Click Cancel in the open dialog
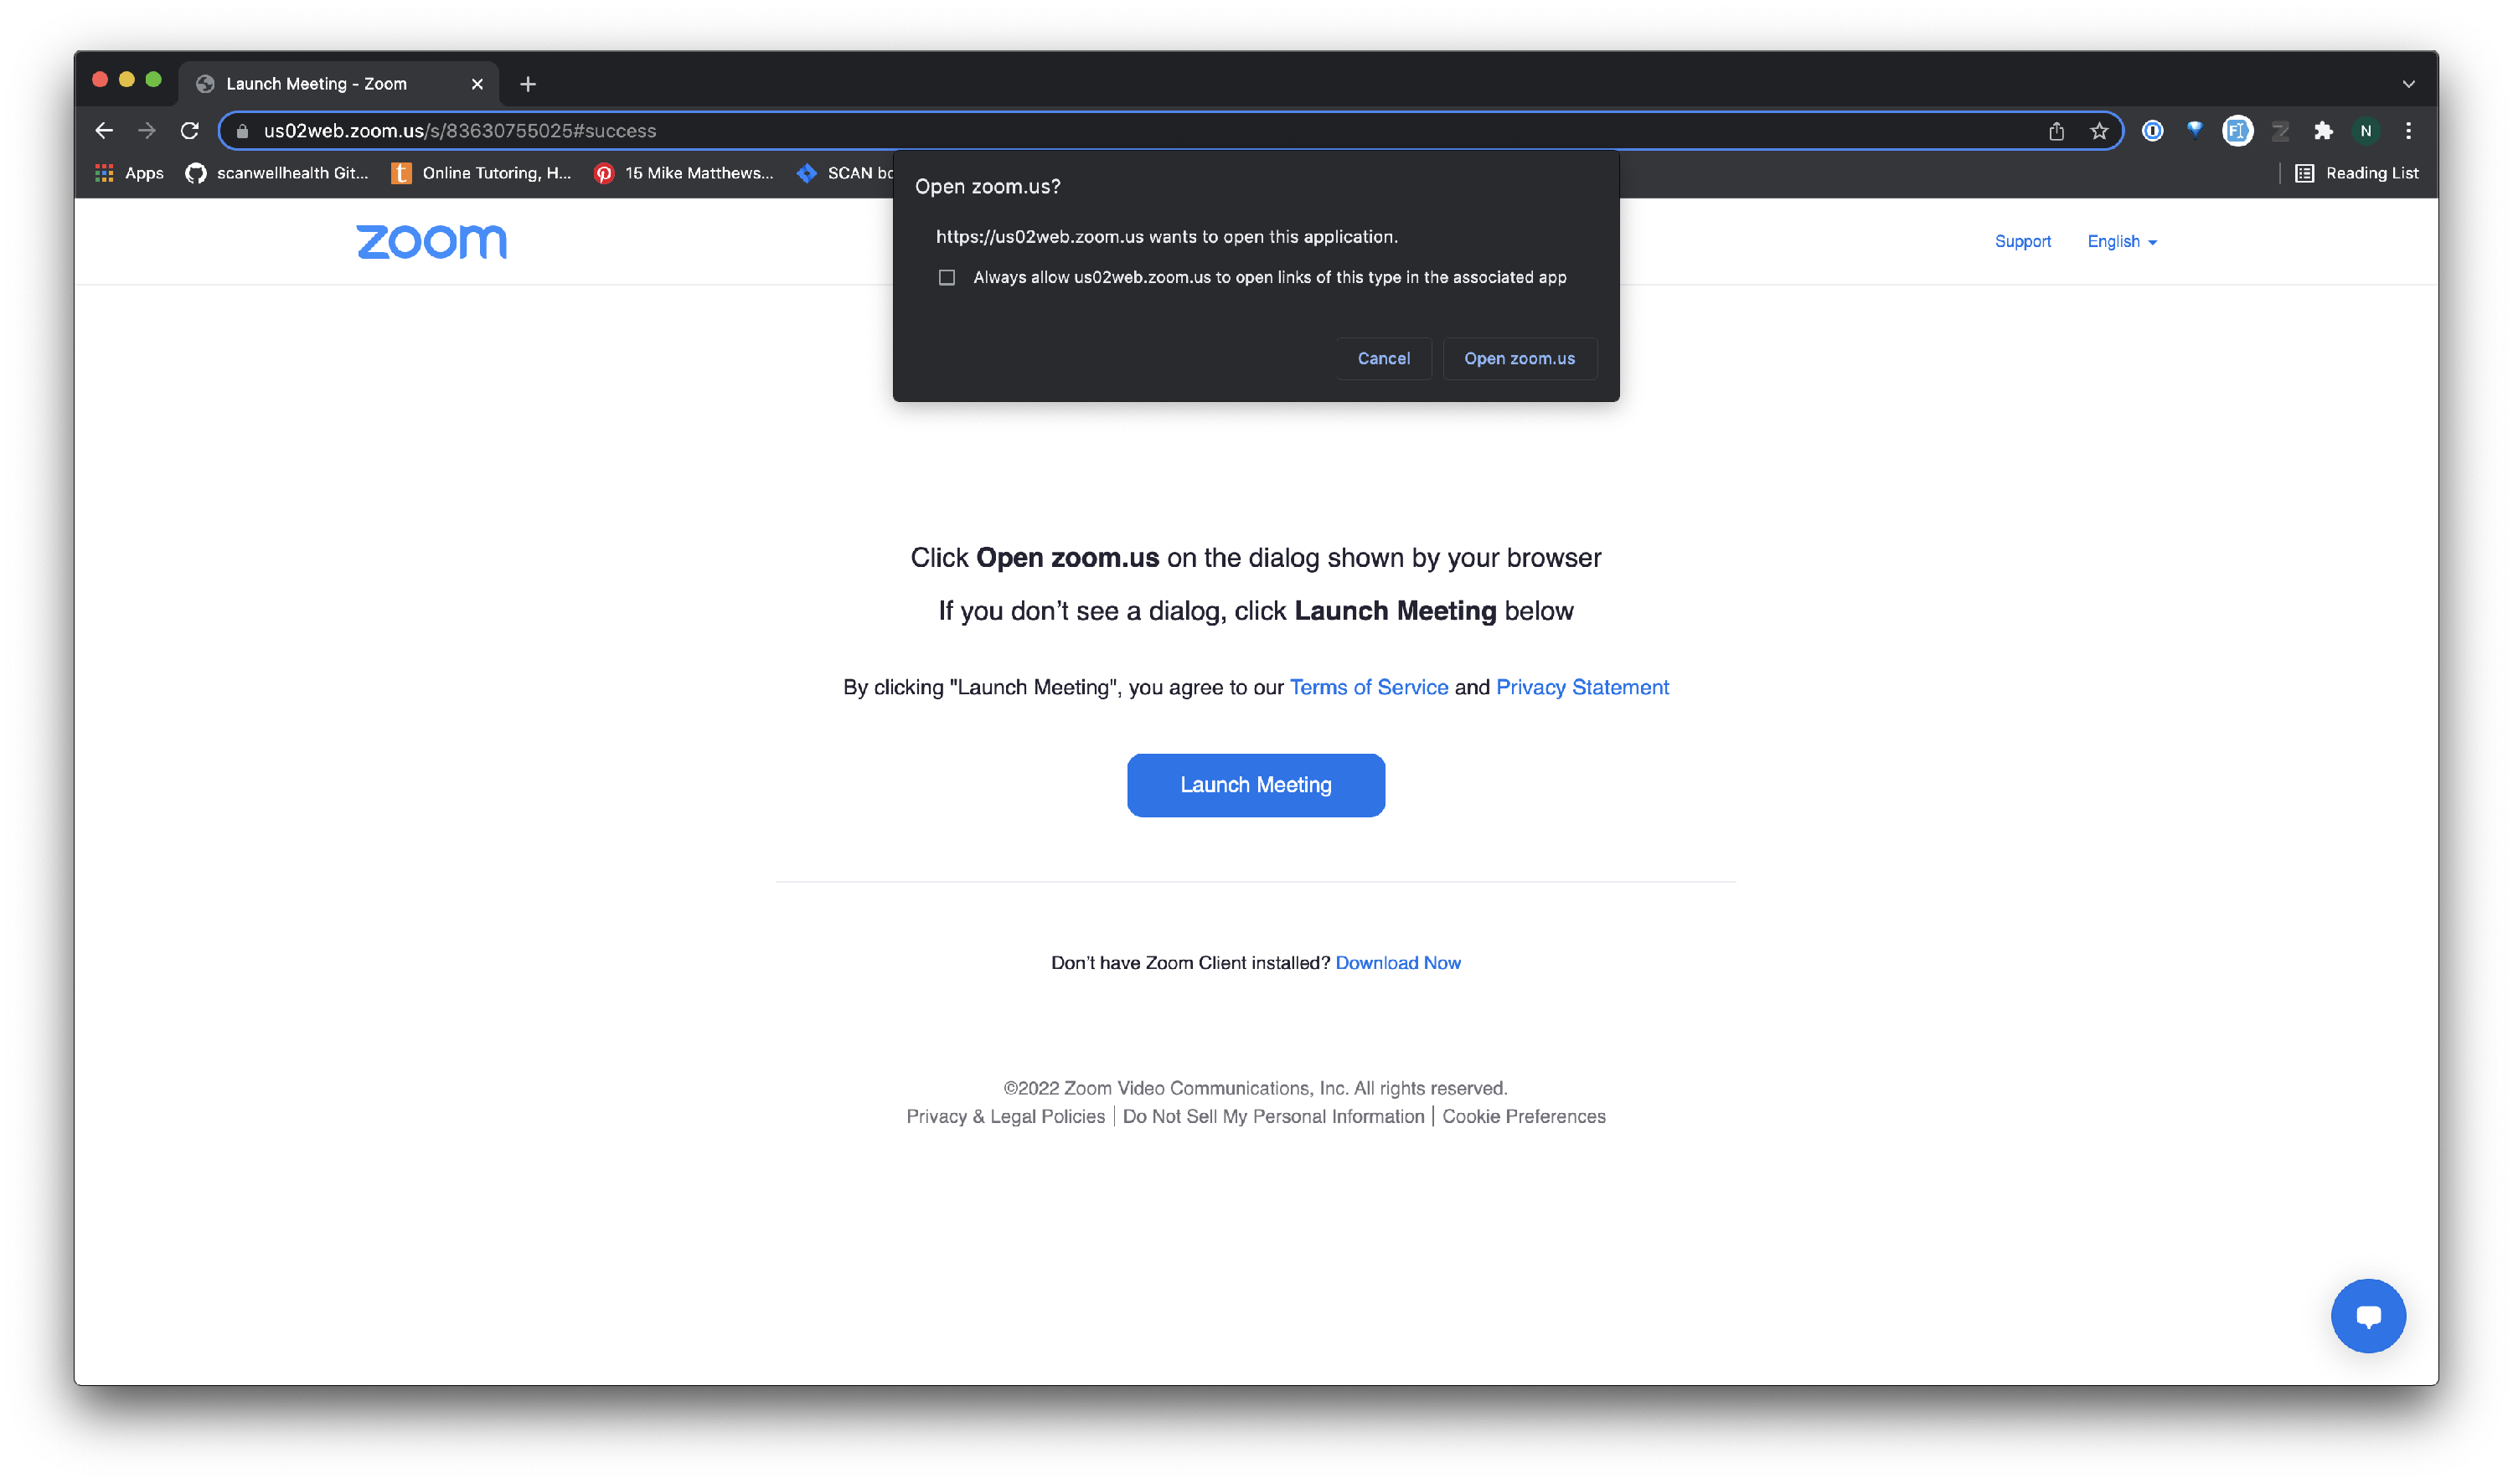The width and height of the screenshot is (2513, 1484). click(x=1383, y=358)
